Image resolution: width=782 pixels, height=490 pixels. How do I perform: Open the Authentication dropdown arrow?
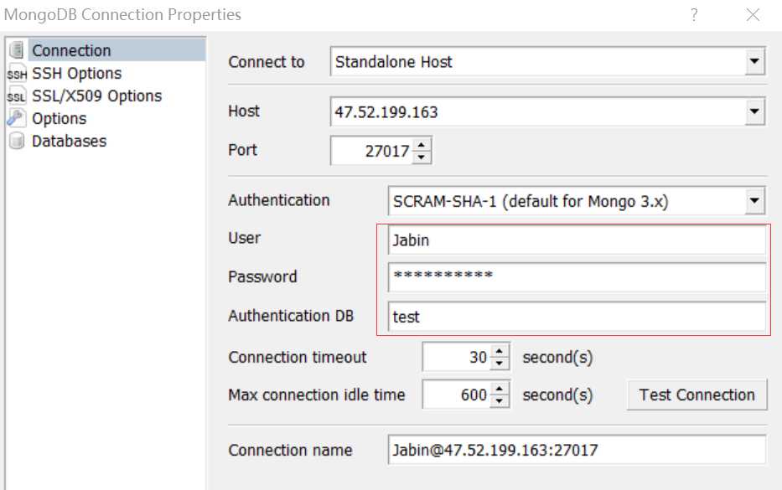click(x=754, y=200)
